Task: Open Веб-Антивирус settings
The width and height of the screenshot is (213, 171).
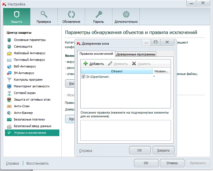Action: [25, 67]
